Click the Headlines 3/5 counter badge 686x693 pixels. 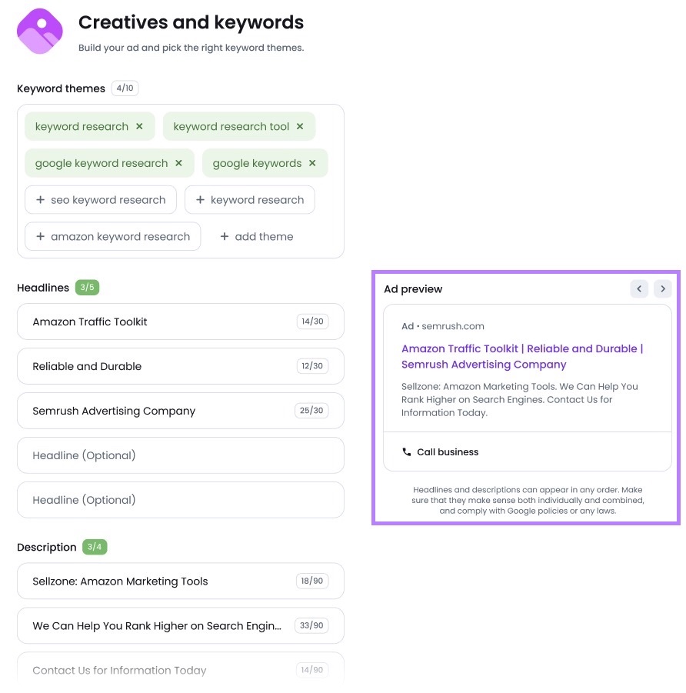[87, 287]
